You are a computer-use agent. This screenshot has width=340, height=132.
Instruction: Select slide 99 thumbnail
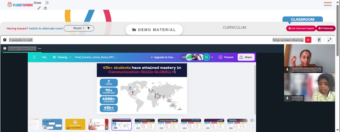tap(75, 125)
